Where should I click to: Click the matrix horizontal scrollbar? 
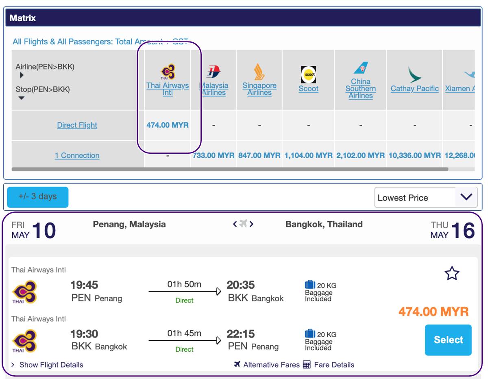click(x=230, y=169)
